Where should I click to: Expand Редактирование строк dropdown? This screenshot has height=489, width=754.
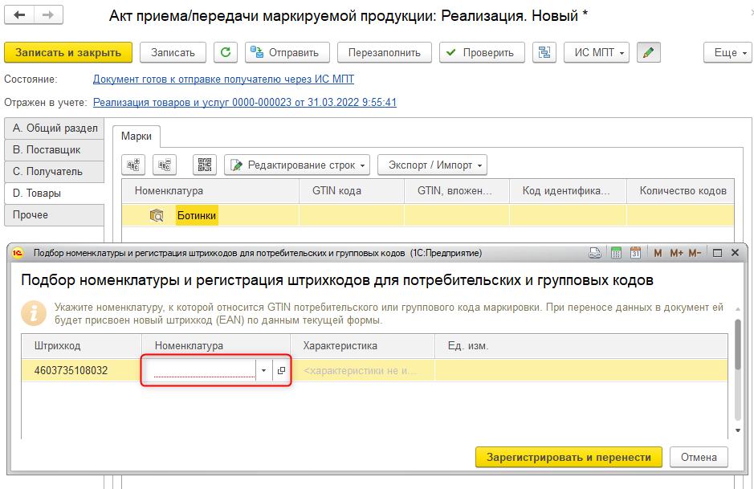[x=297, y=165]
